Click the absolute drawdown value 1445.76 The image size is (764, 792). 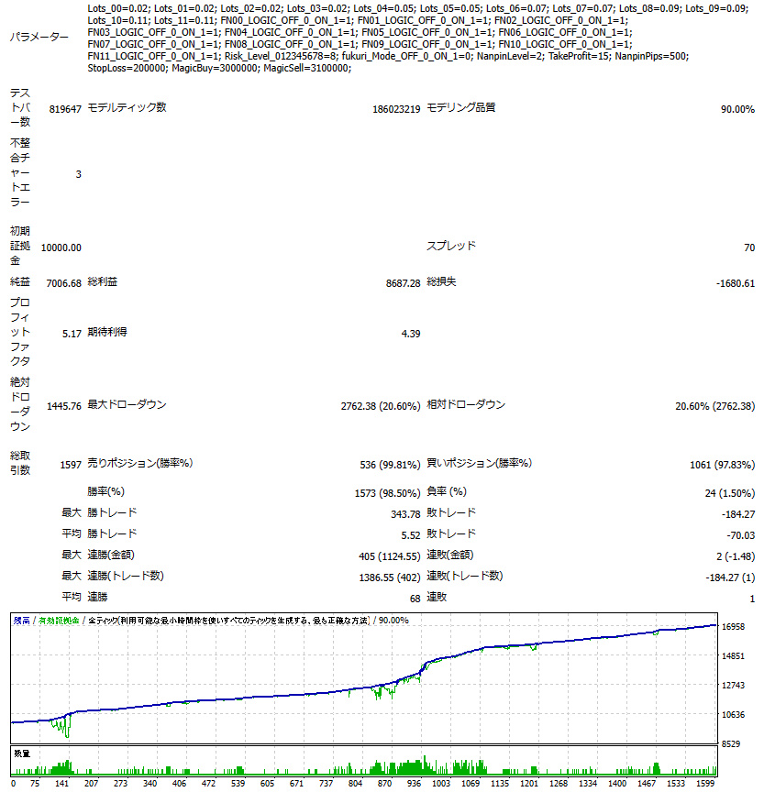tap(64, 406)
